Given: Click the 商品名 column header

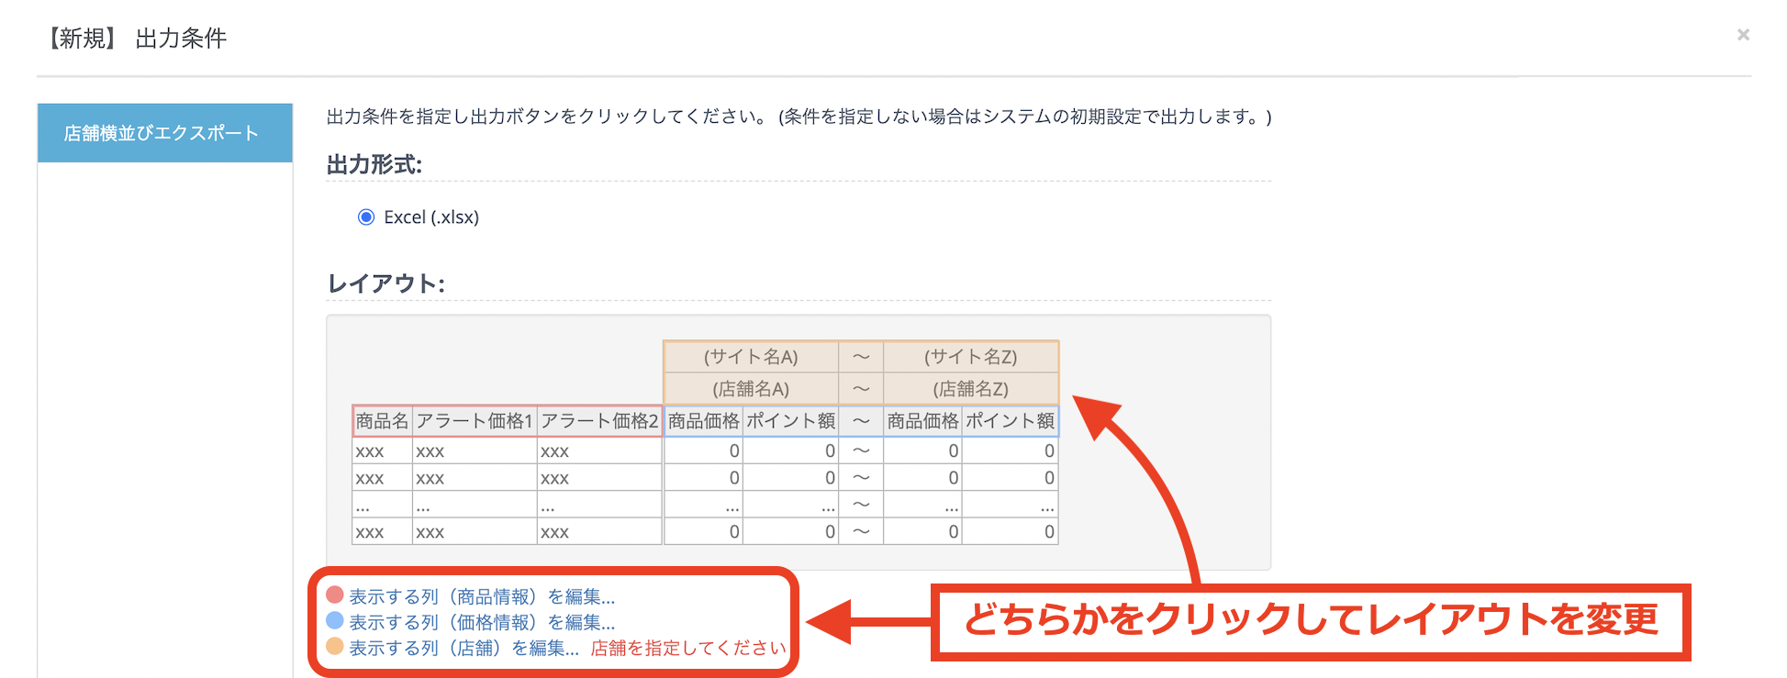Looking at the screenshot, I should (382, 421).
